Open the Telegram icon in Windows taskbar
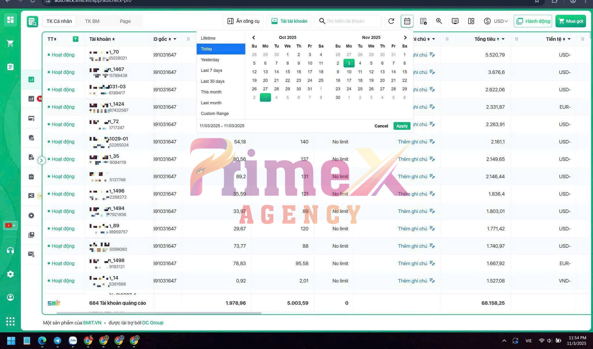Image resolution: width=593 pixels, height=349 pixels. pos(57,341)
